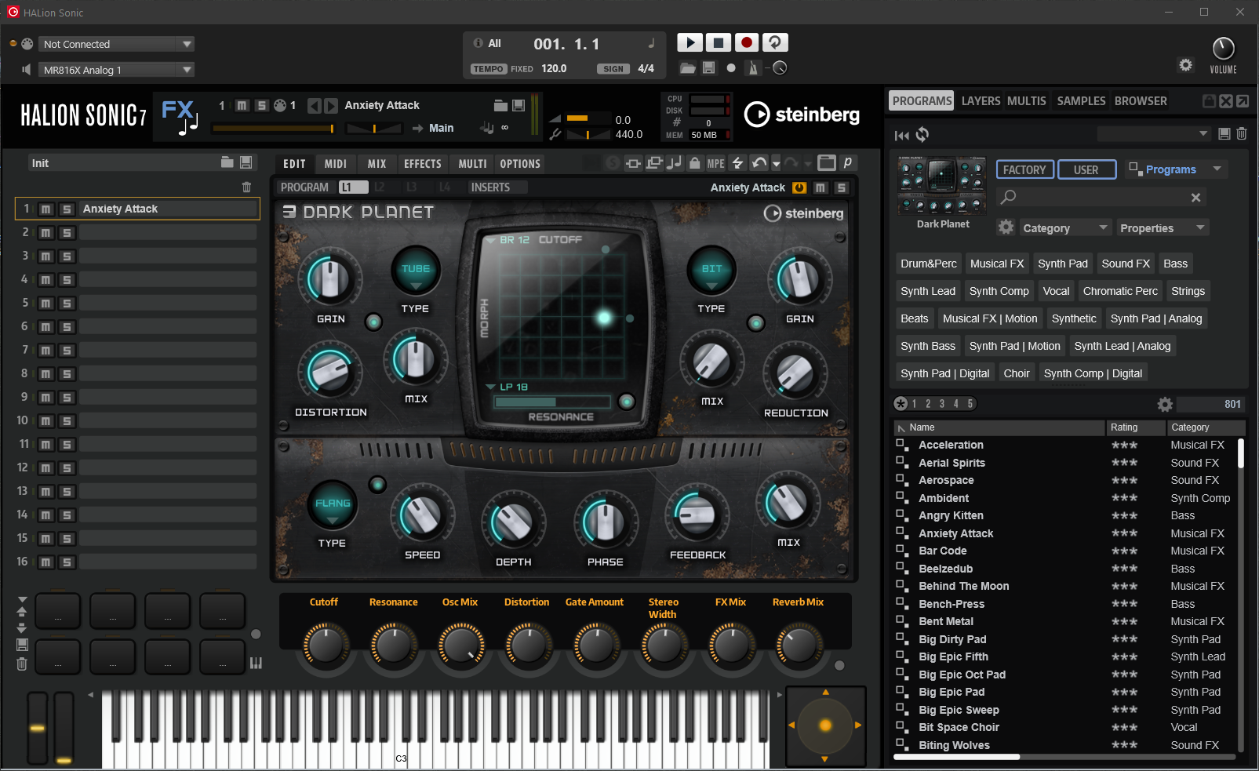Select the Choir category tag
1259x771 pixels.
coord(1017,373)
